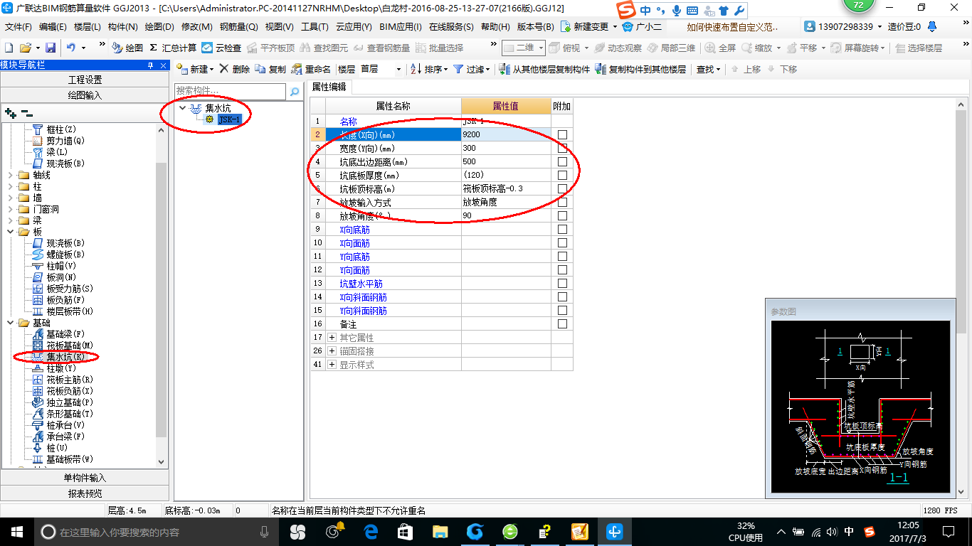Rename component with 重命名
This screenshot has height=546, width=972.
[x=312, y=69]
